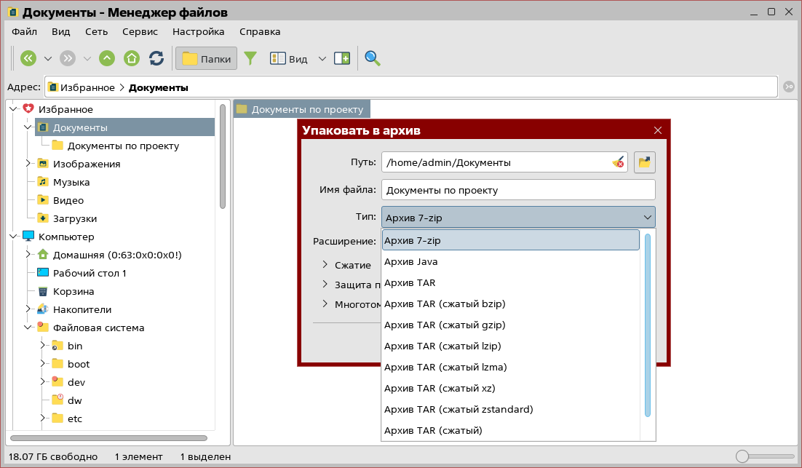Expand the Накопители tree node
Image resolution: width=802 pixels, height=468 pixels.
point(28,309)
